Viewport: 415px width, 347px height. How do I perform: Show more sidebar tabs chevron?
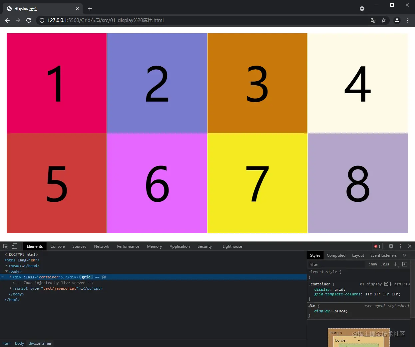[x=405, y=255]
